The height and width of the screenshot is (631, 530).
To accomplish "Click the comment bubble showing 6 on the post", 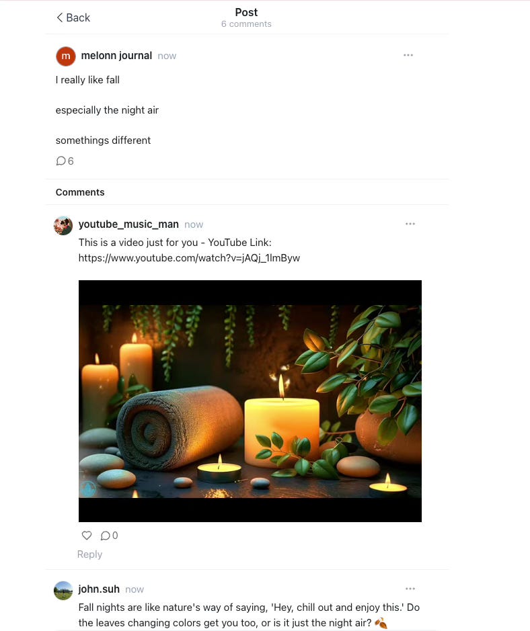I will click(65, 161).
